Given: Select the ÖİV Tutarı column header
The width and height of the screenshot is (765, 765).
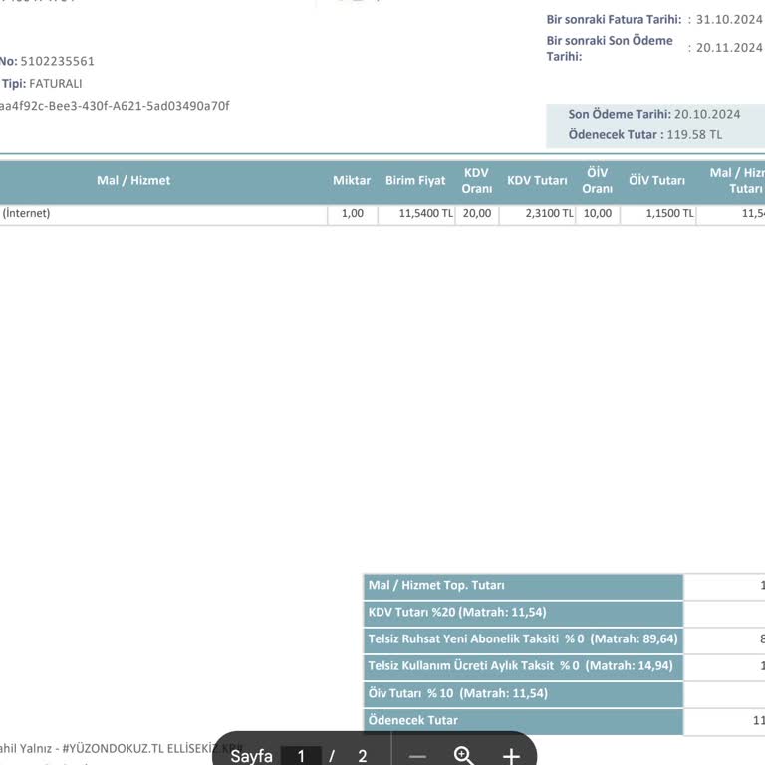Looking at the screenshot, I should click(x=656, y=180).
